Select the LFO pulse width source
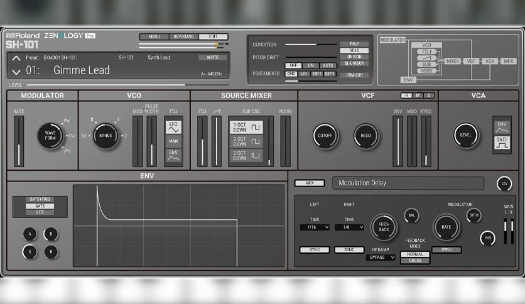The height and width of the screenshot is (304, 525). pos(173,128)
